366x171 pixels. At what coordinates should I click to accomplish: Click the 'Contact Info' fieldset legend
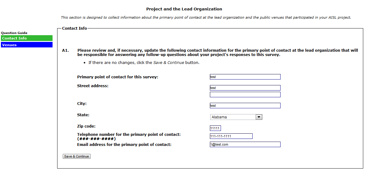click(74, 28)
